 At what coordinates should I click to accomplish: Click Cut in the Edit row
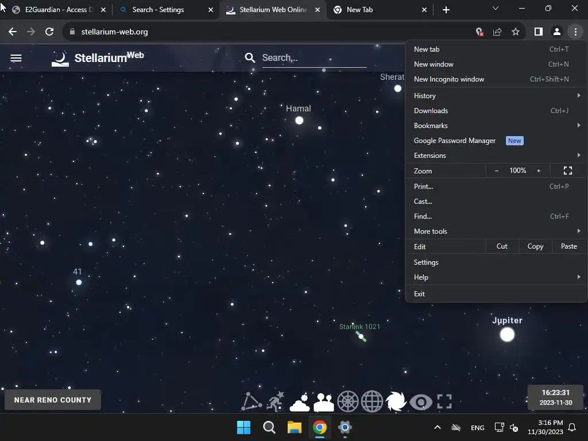point(502,246)
